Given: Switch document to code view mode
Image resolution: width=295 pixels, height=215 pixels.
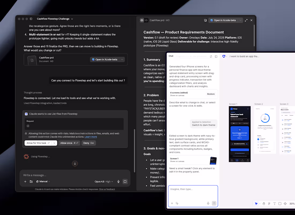Looking at the screenshot, I should click(x=146, y=20).
